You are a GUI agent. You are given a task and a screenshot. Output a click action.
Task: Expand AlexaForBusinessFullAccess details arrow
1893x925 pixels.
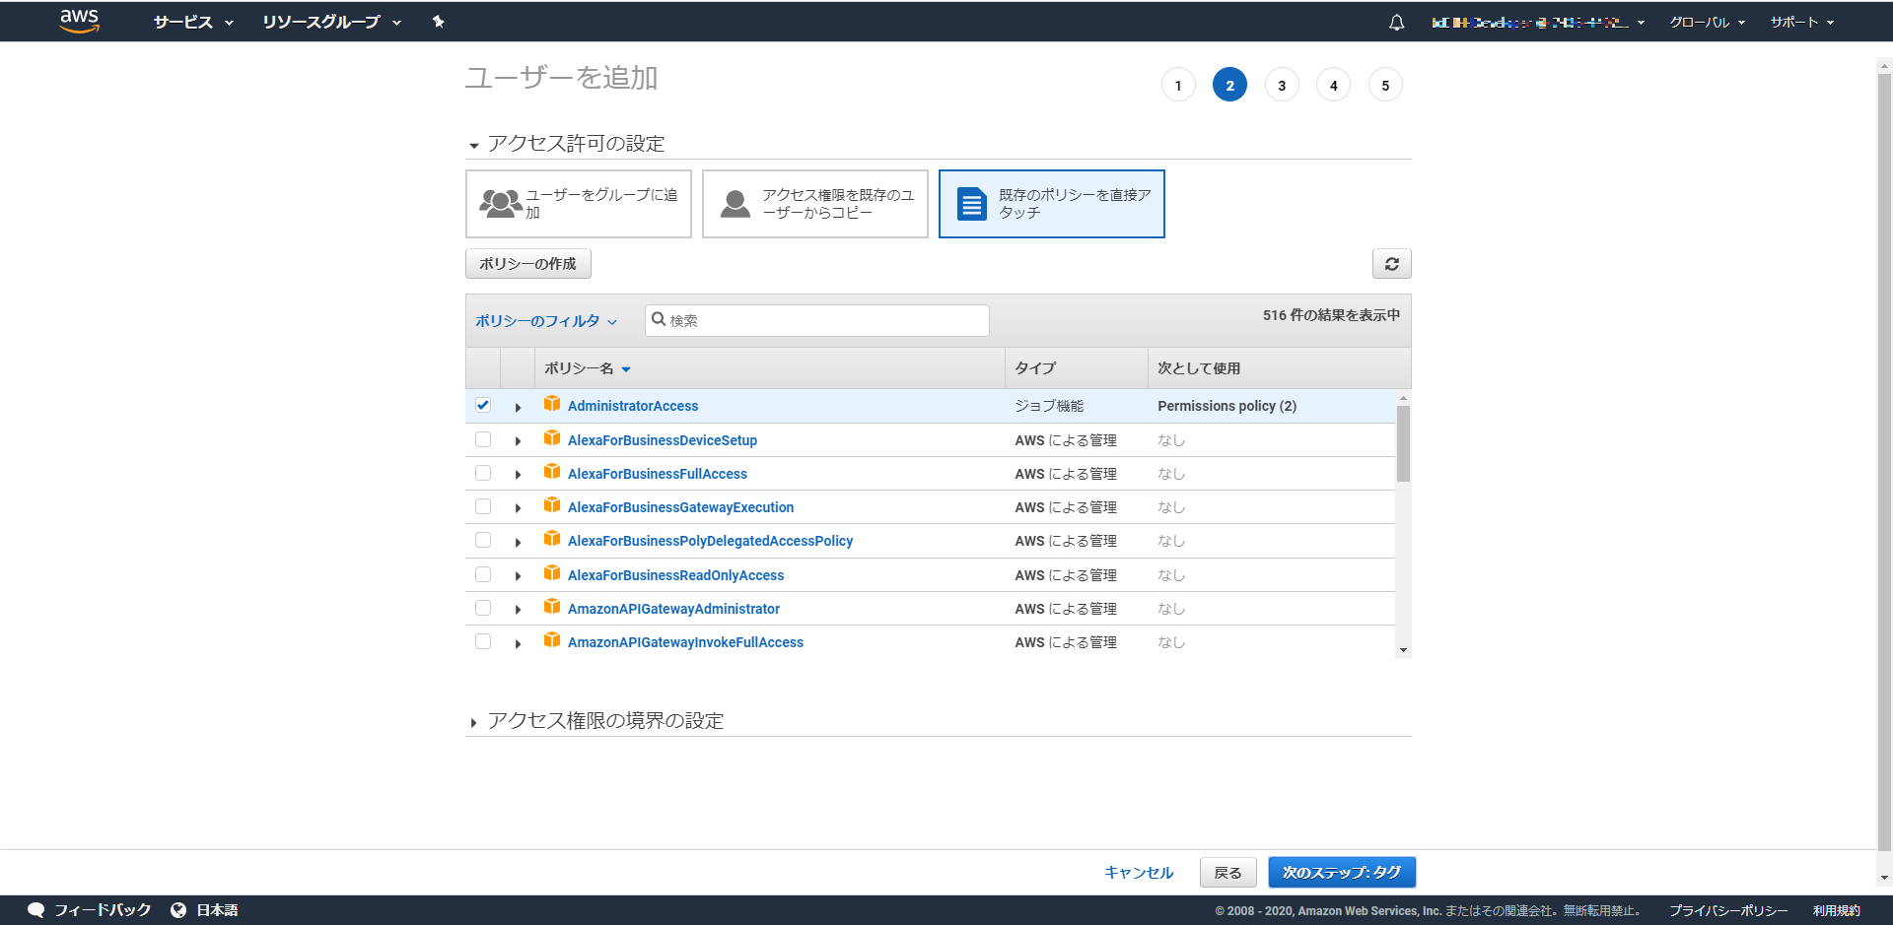tap(518, 475)
